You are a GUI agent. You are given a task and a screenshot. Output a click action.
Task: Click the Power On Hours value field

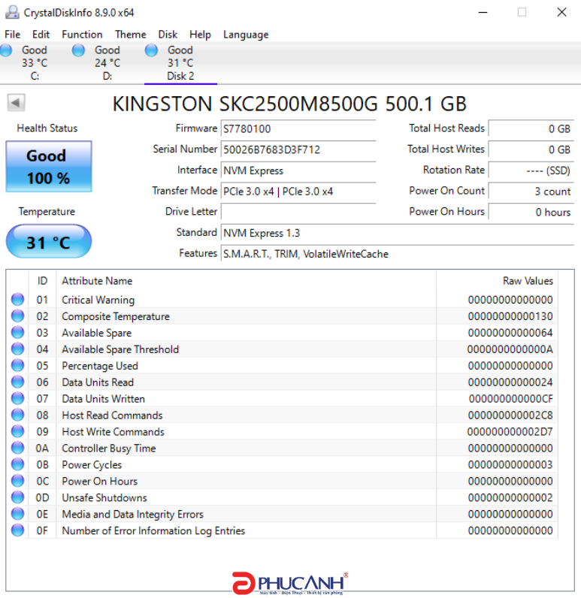[531, 212]
